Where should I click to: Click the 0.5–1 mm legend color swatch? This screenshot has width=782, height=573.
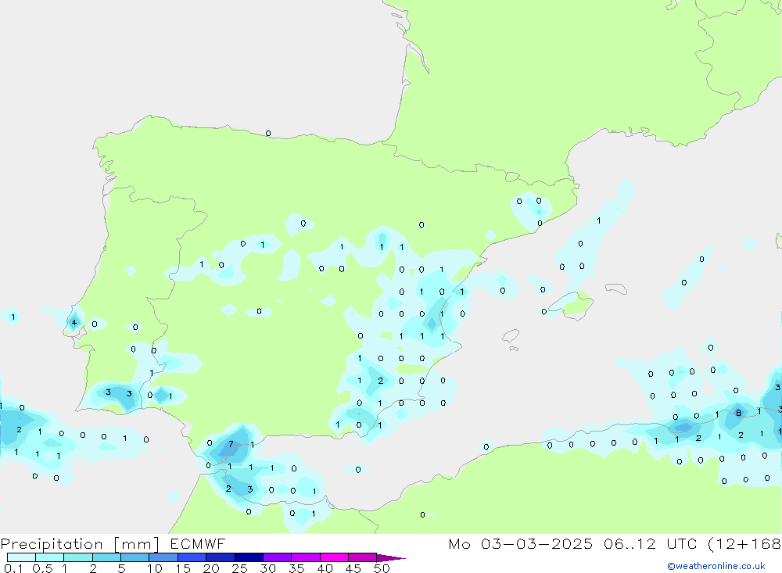(49, 557)
